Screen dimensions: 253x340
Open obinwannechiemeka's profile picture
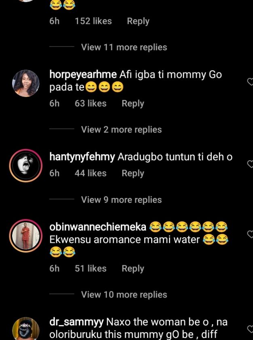pos(26,236)
